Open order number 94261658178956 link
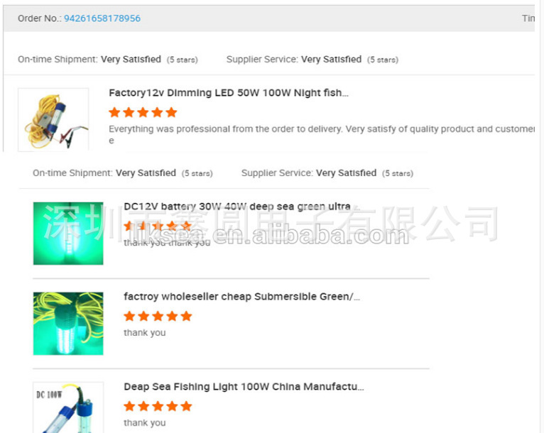 [102, 18]
